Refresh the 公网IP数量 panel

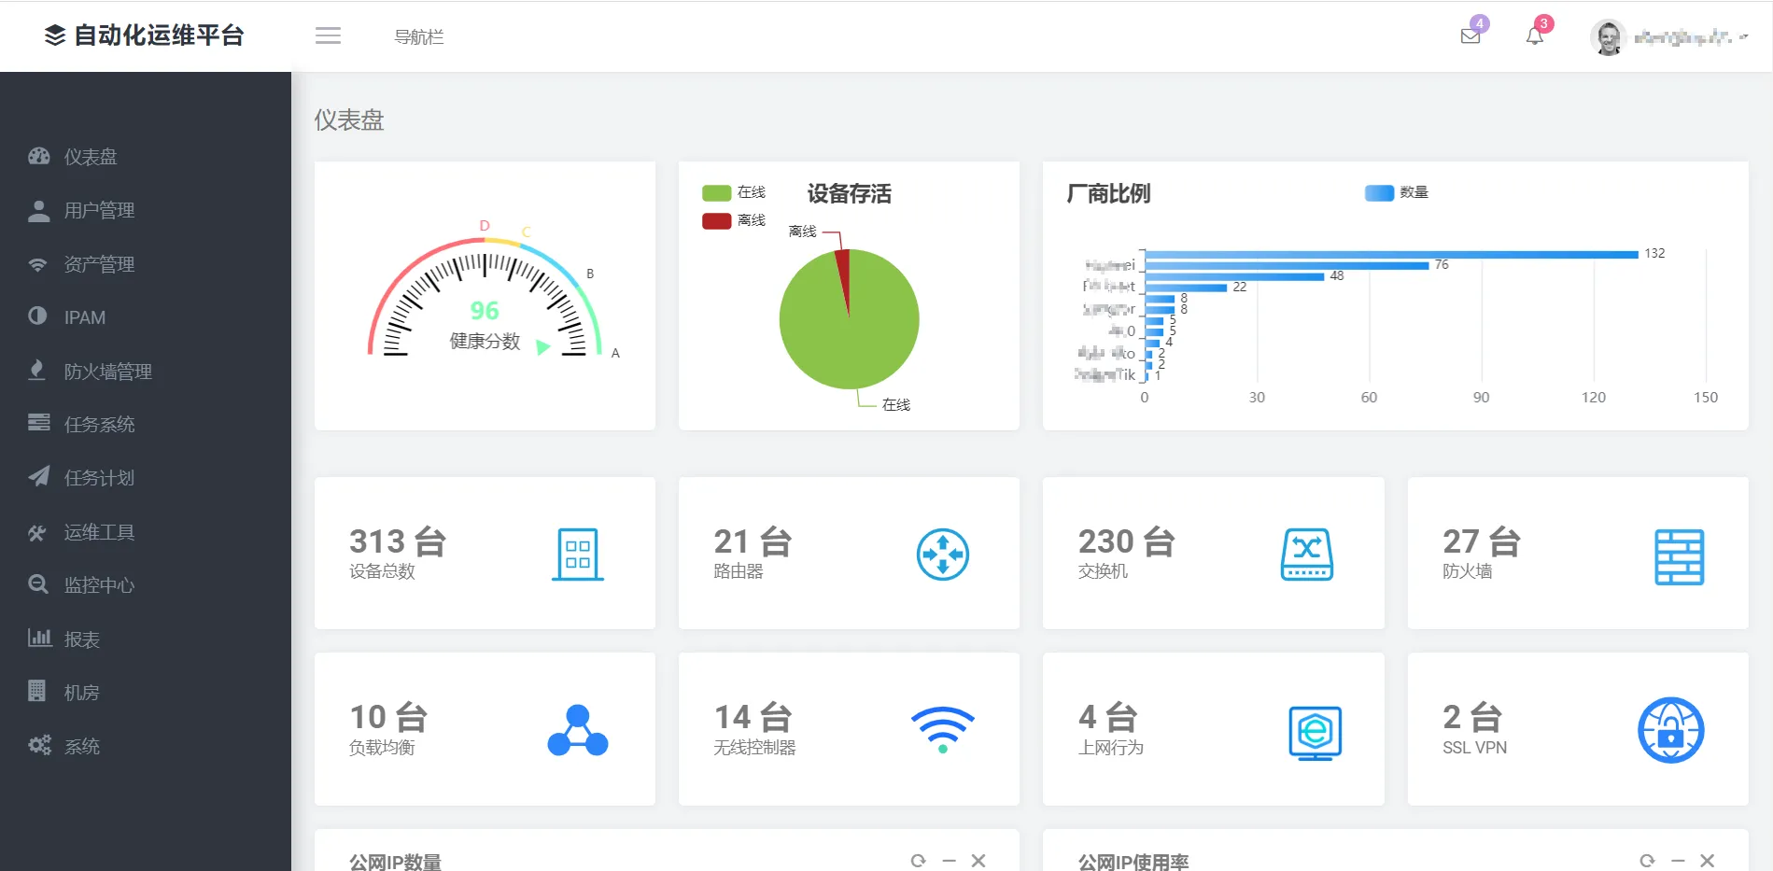pos(919,861)
